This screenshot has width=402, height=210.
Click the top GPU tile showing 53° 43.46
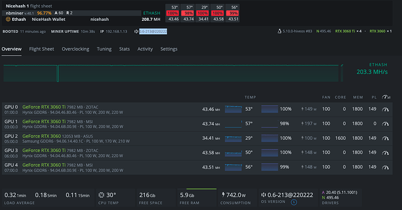click(x=172, y=13)
